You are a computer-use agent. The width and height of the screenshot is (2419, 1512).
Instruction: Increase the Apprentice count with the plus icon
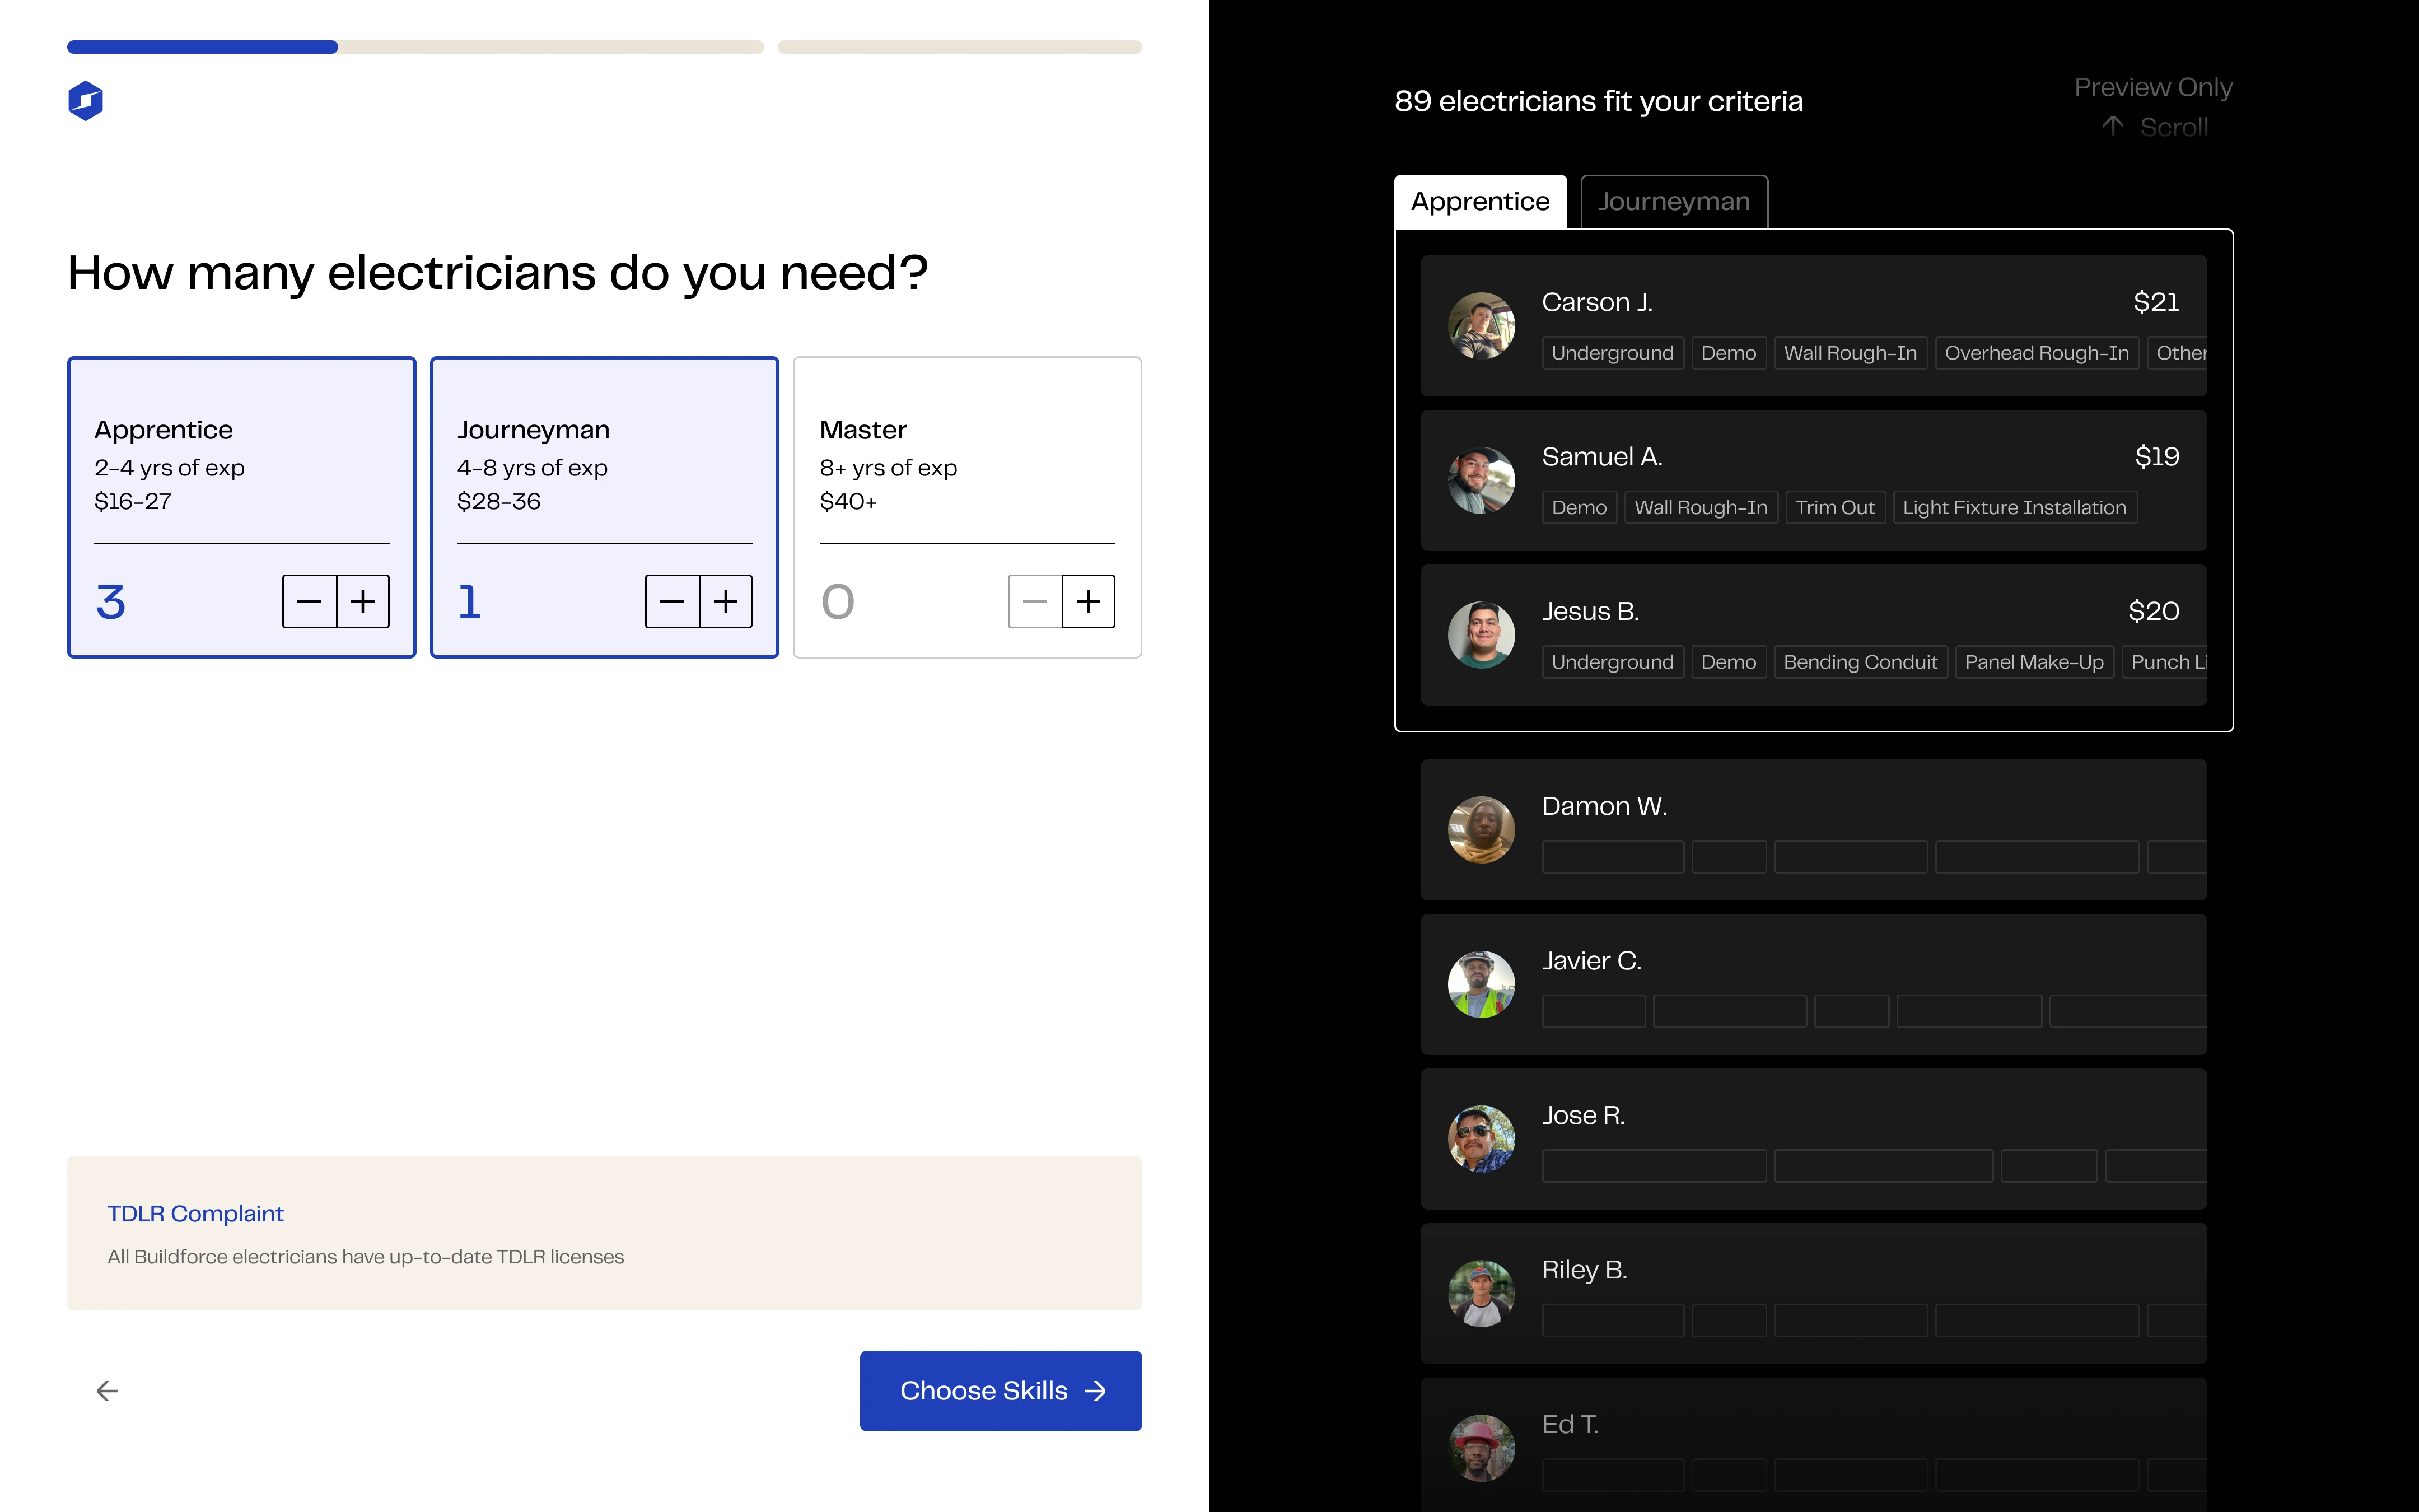click(x=362, y=601)
